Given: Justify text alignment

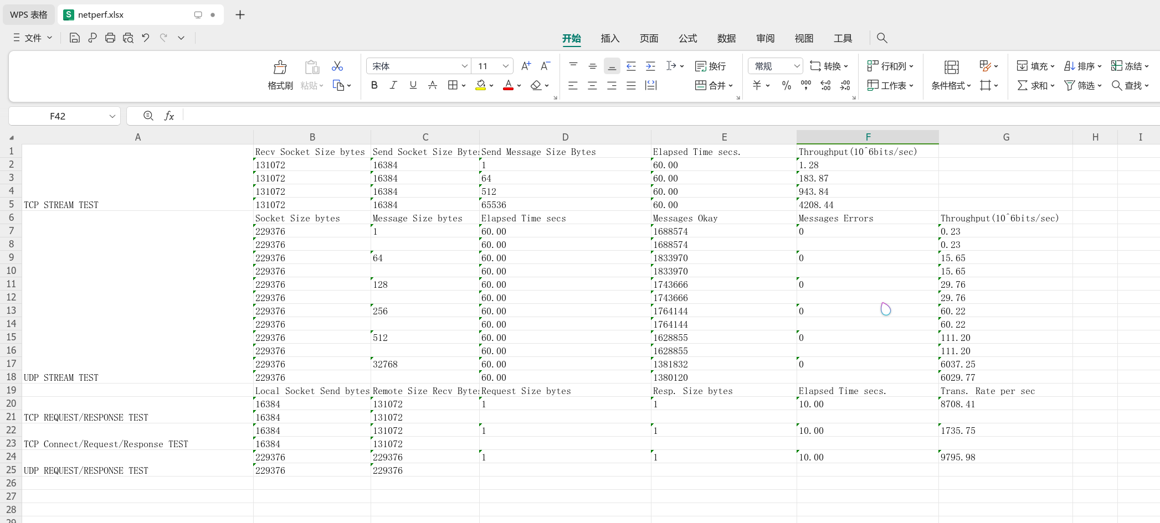Looking at the screenshot, I should (631, 85).
